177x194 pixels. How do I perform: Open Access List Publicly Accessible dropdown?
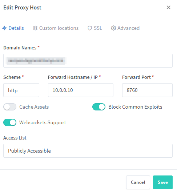tap(88, 151)
